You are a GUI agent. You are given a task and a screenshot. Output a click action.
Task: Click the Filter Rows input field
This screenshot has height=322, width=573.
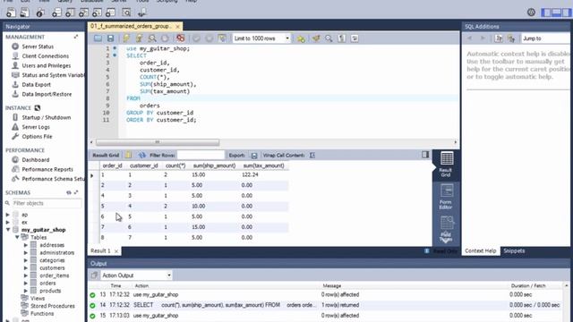pos(201,155)
